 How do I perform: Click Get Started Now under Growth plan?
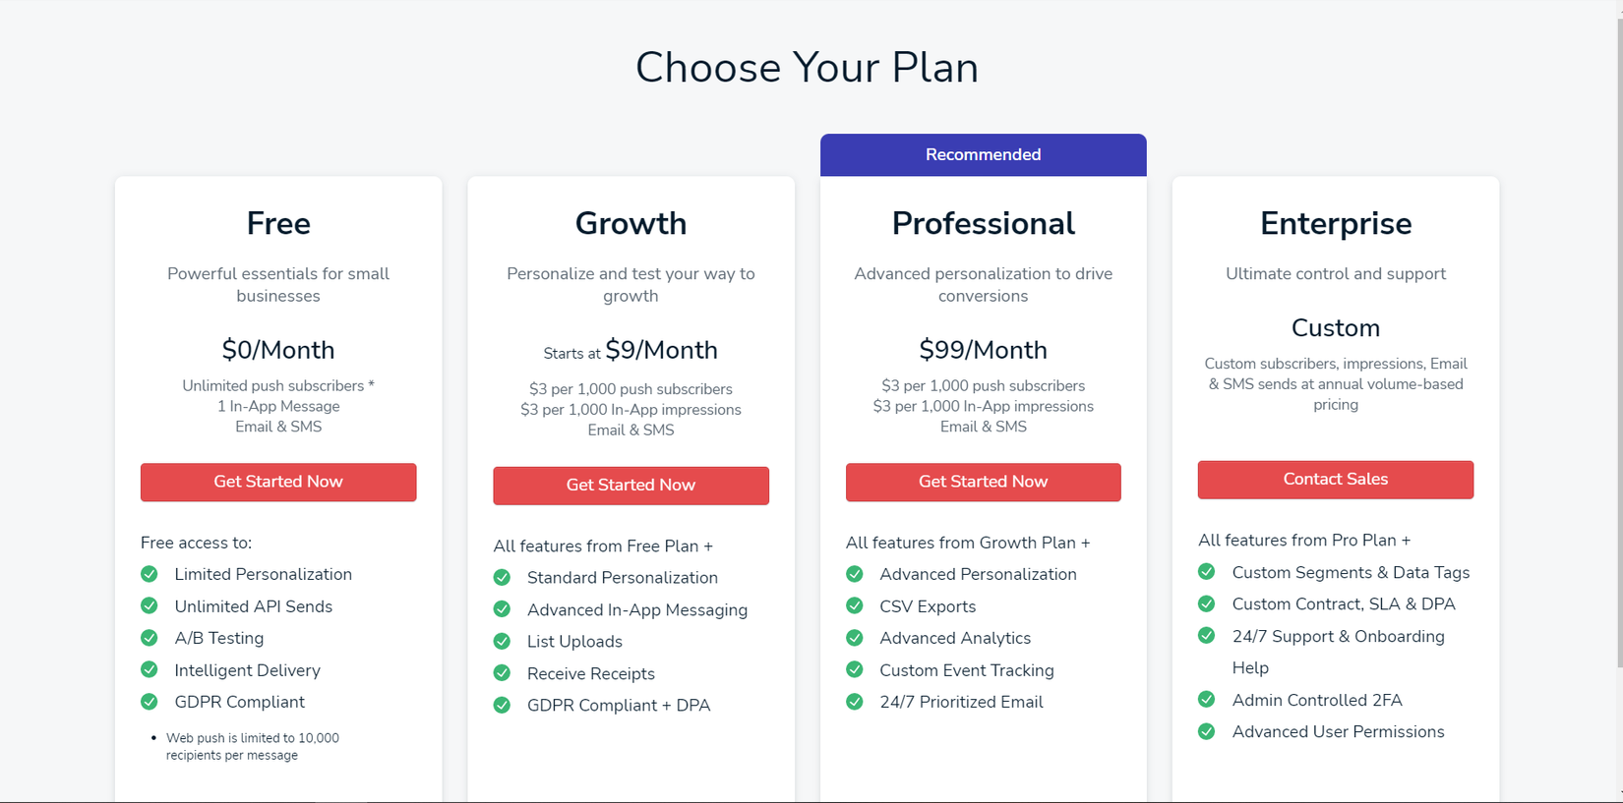[x=631, y=486]
